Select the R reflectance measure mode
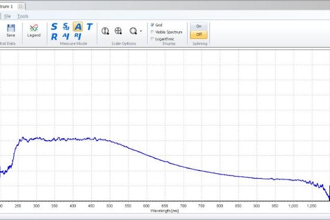The height and width of the screenshot is (220, 330). pyautogui.click(x=54, y=36)
